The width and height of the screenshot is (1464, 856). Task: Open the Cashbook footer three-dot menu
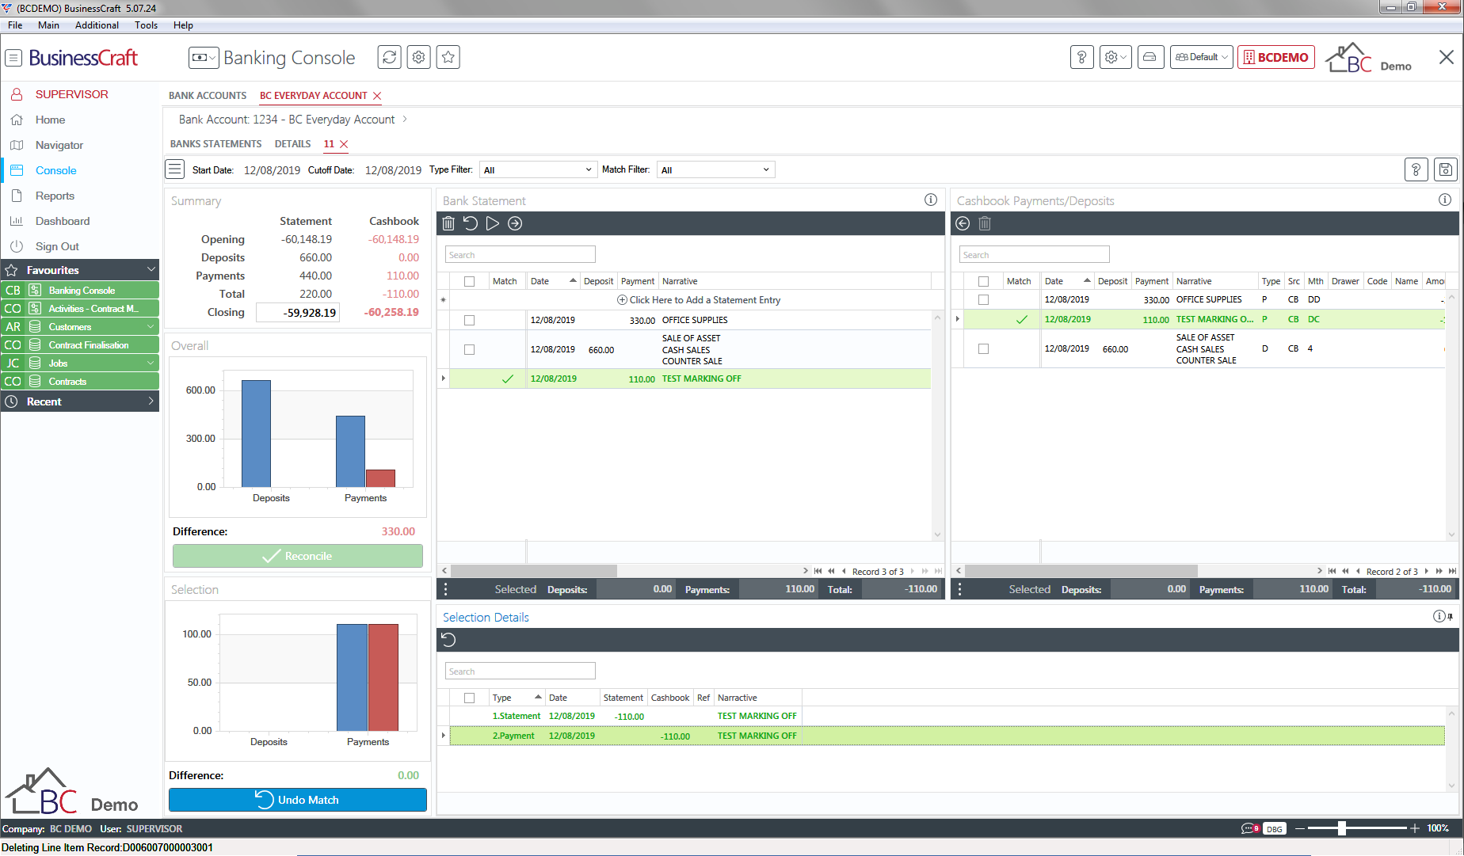click(x=959, y=589)
